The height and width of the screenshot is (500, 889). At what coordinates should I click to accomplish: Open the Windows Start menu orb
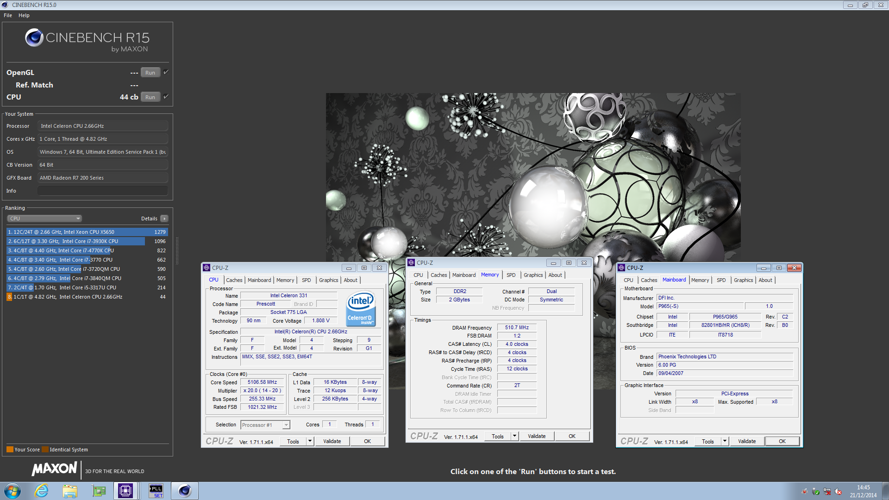(13, 491)
